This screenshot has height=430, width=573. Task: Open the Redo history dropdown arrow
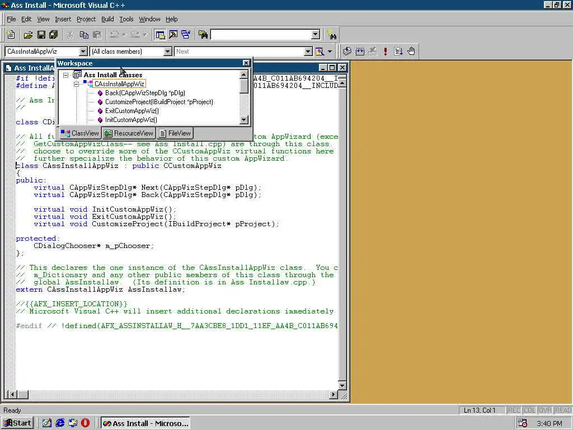[145, 35]
